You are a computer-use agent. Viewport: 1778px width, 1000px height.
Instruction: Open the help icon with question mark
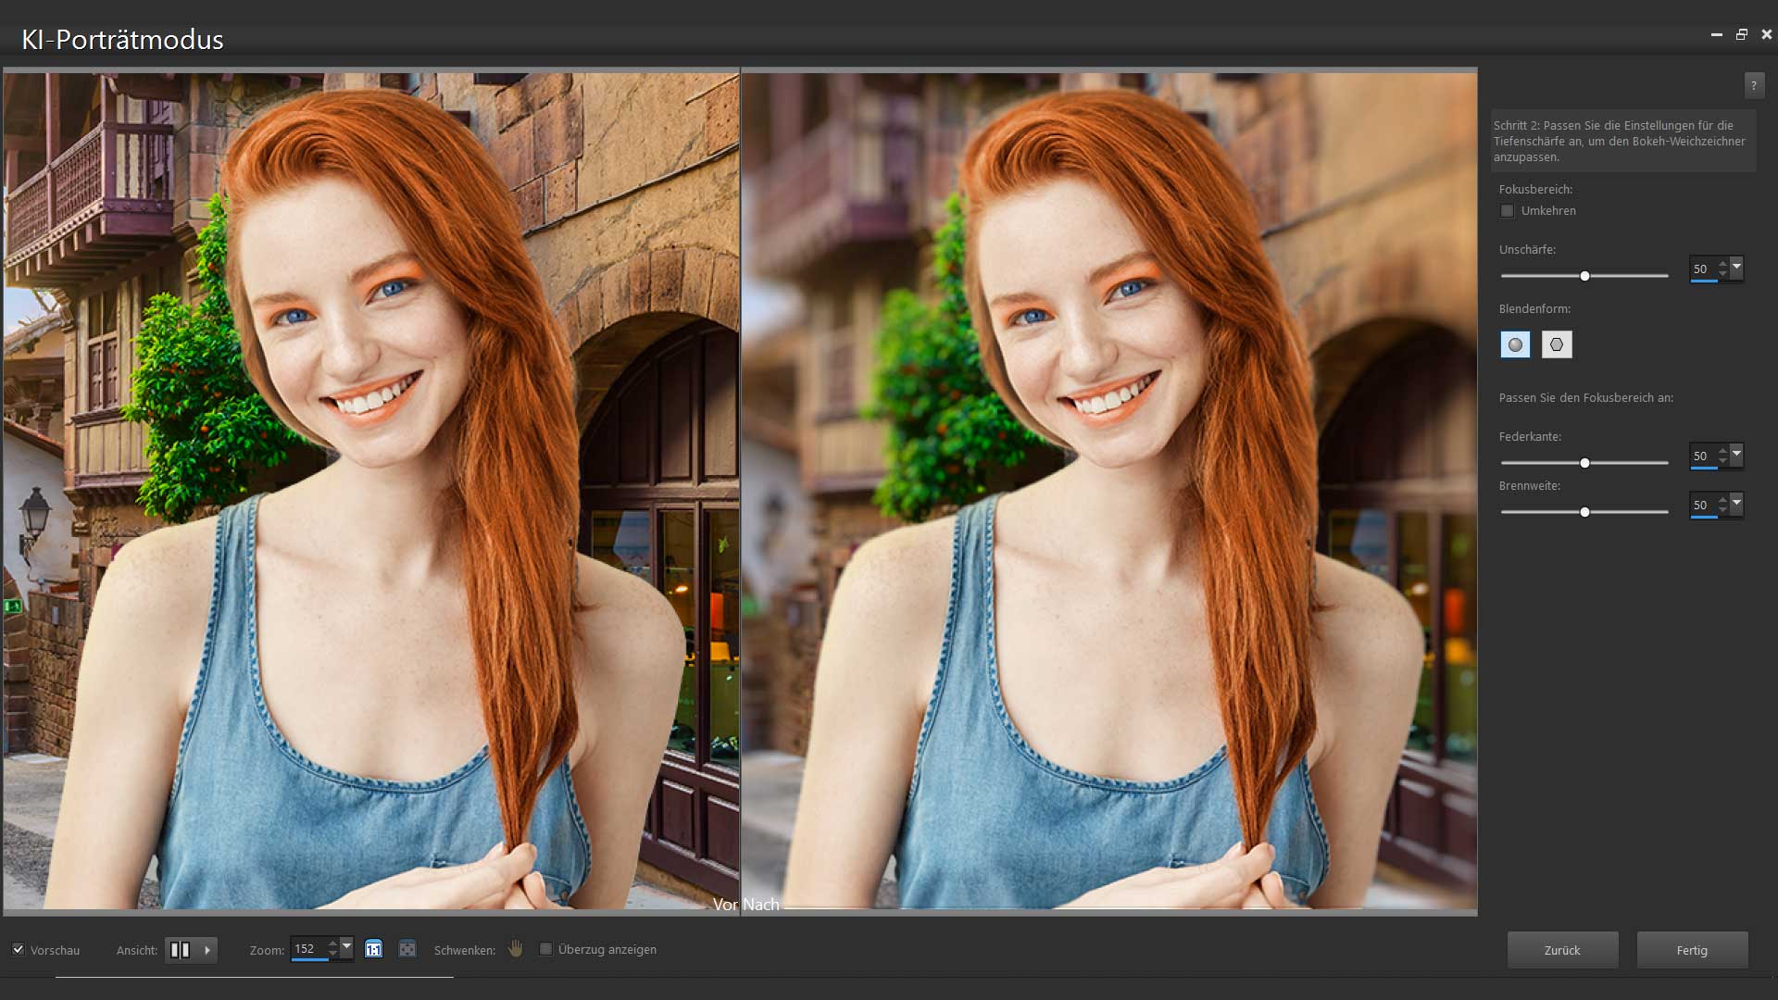pyautogui.click(x=1753, y=85)
